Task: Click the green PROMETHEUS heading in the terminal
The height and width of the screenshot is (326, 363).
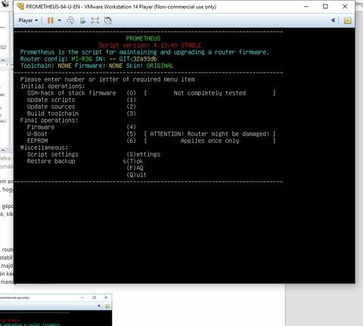Action: tap(143, 39)
